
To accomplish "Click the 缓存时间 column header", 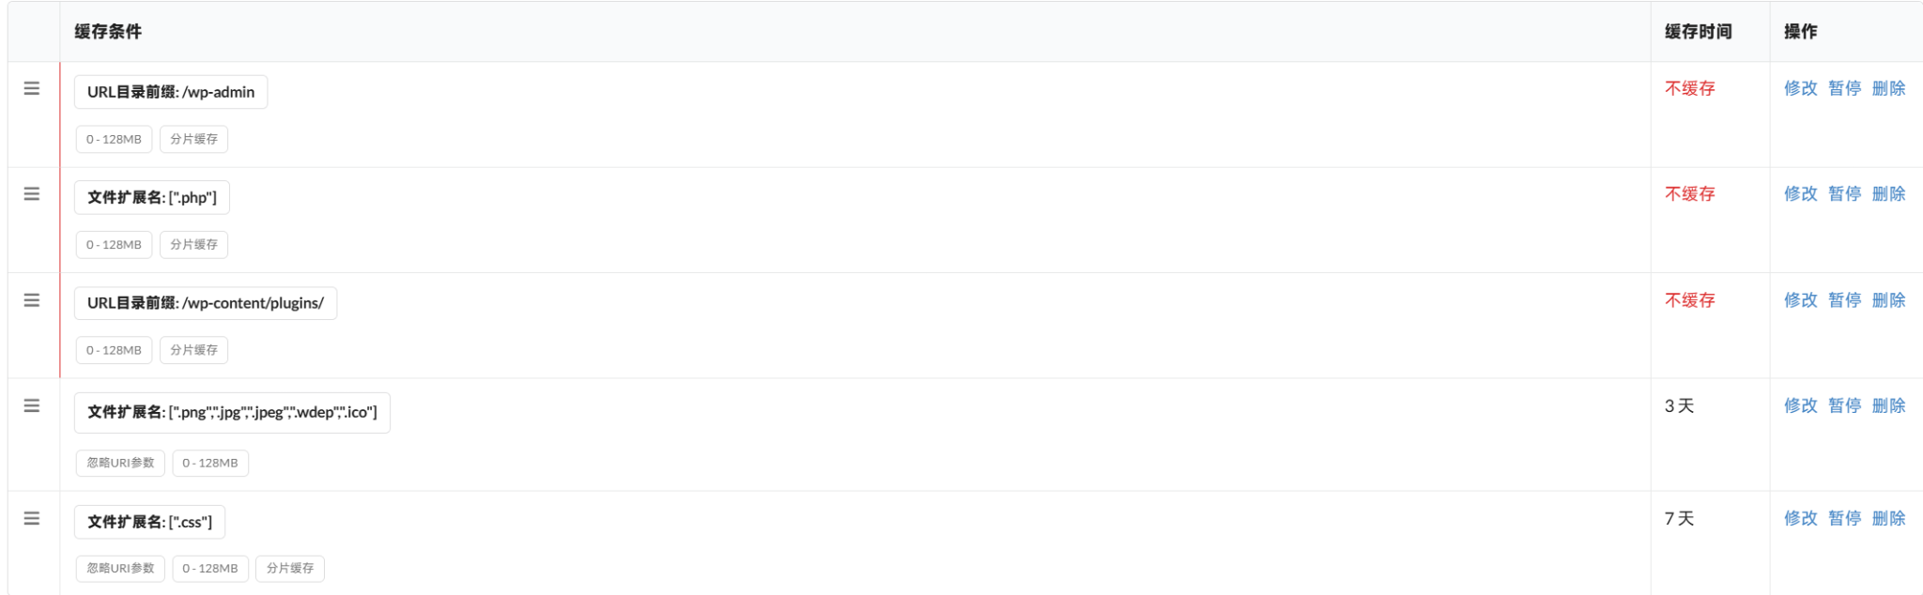I will [1698, 32].
